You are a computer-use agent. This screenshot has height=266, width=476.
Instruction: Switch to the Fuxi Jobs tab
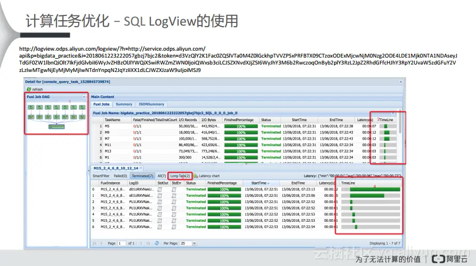click(x=101, y=104)
